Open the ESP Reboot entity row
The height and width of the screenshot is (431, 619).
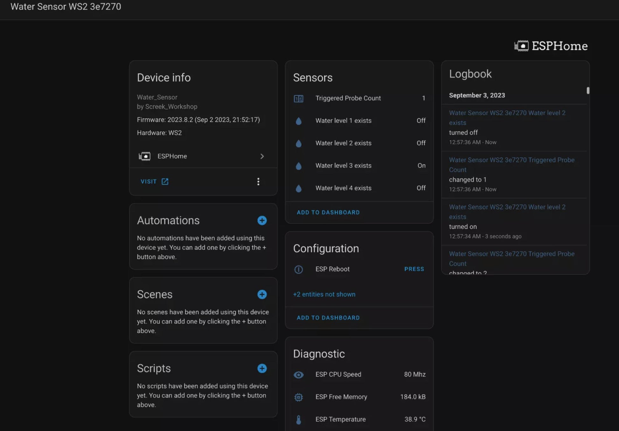pyautogui.click(x=359, y=269)
